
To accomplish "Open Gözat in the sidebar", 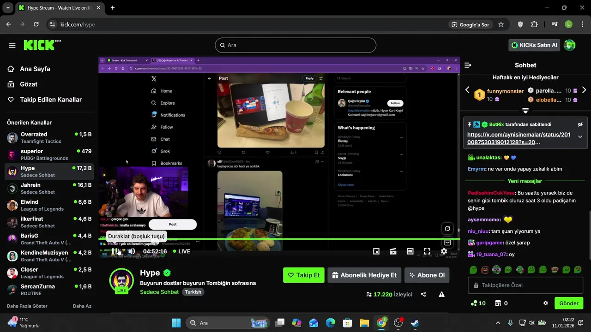I will 23,84.
